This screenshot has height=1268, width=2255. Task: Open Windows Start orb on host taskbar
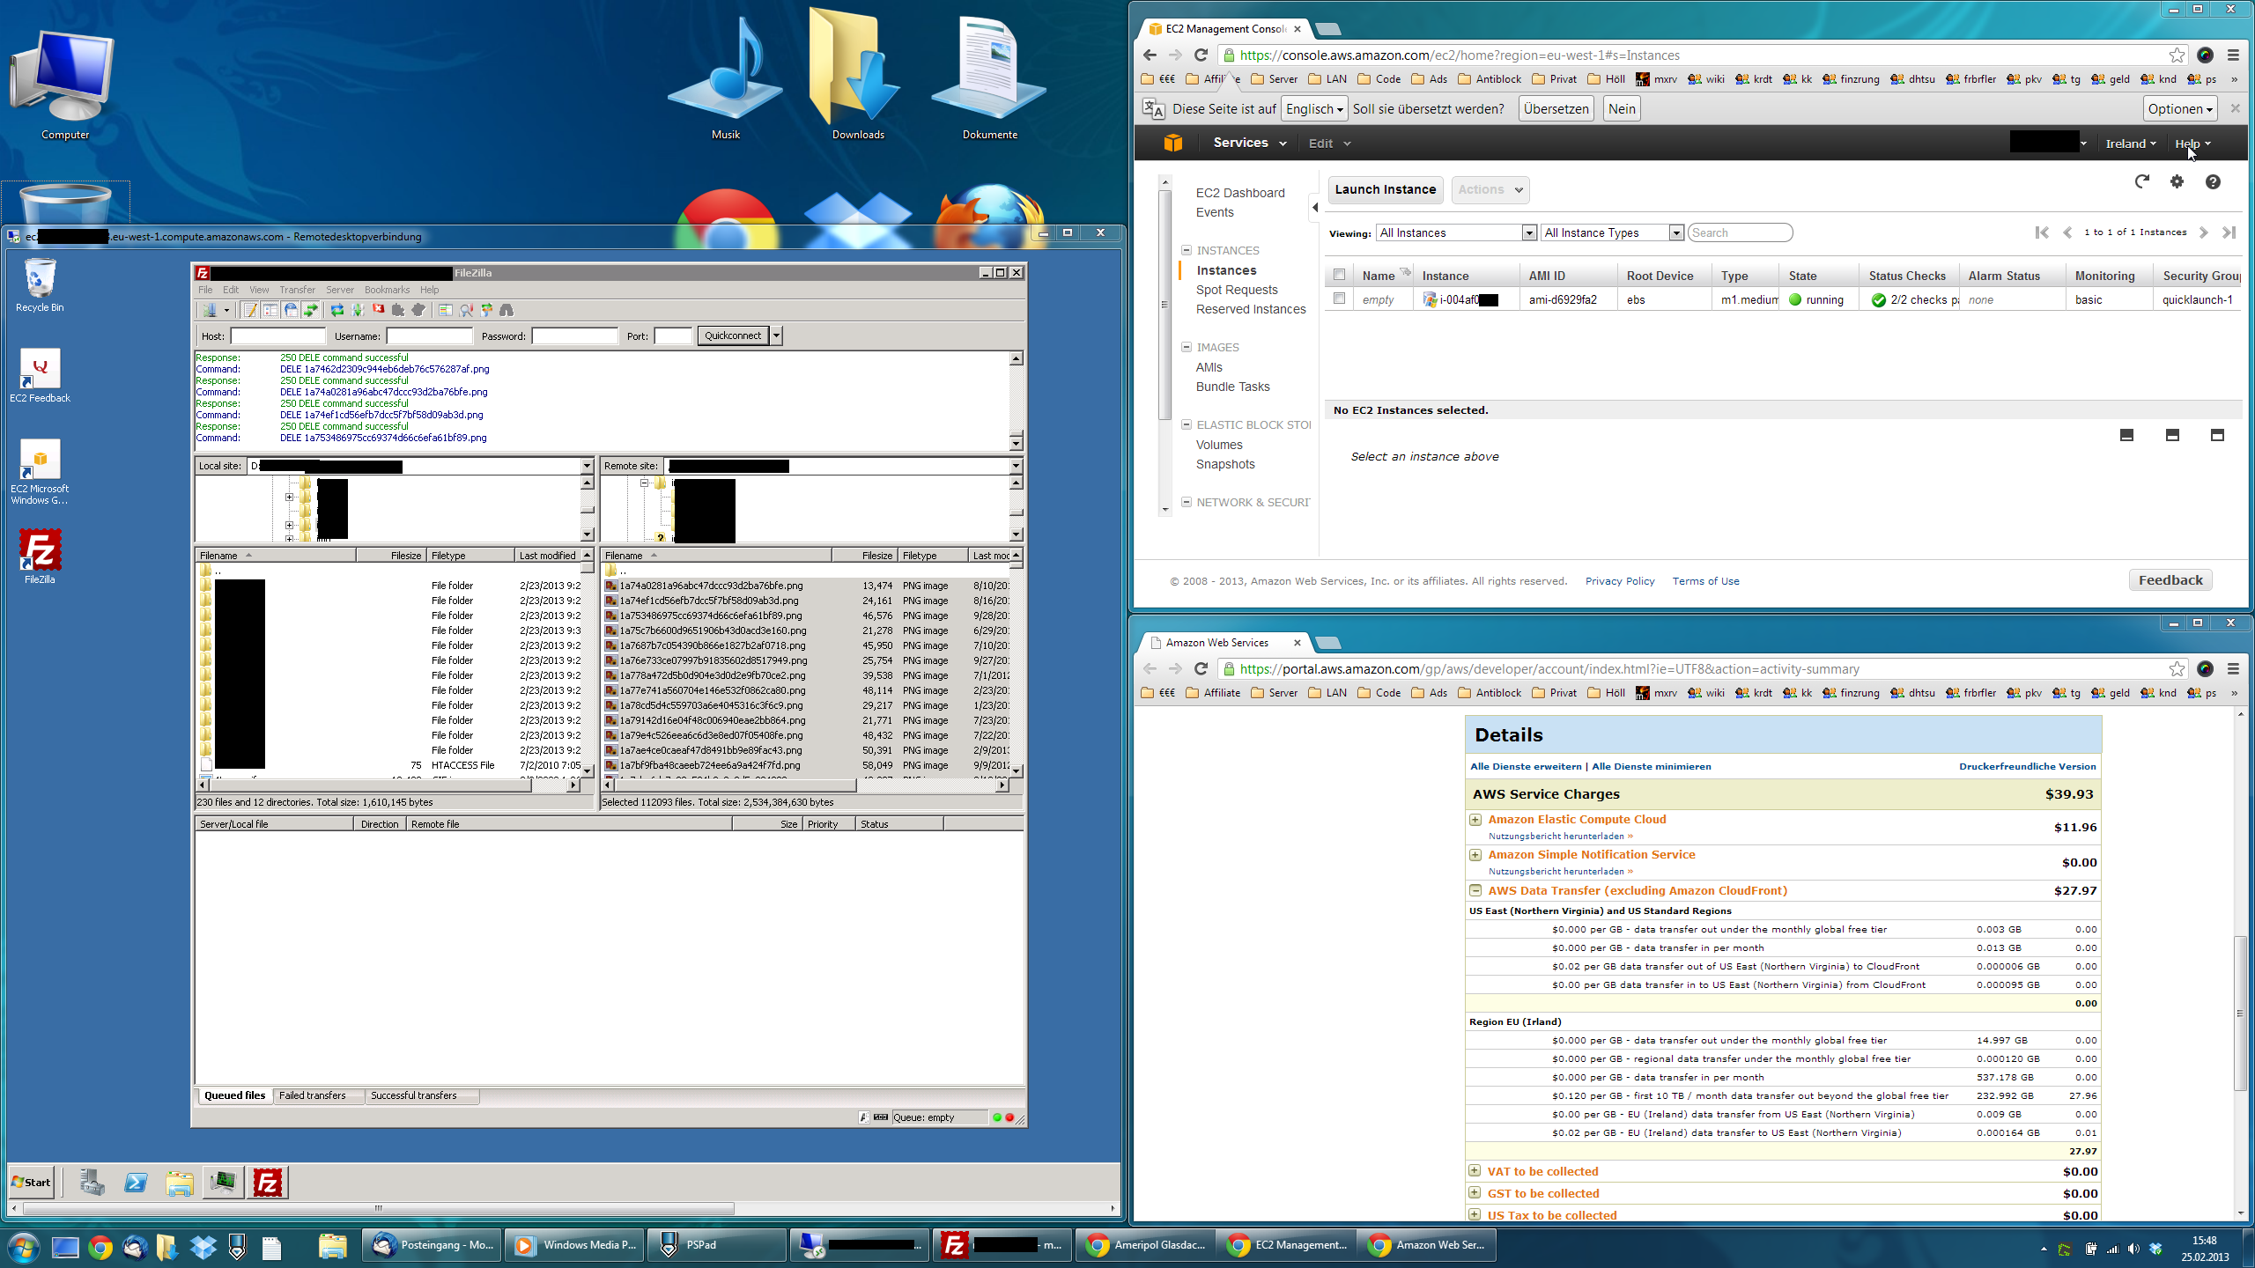[x=23, y=1247]
